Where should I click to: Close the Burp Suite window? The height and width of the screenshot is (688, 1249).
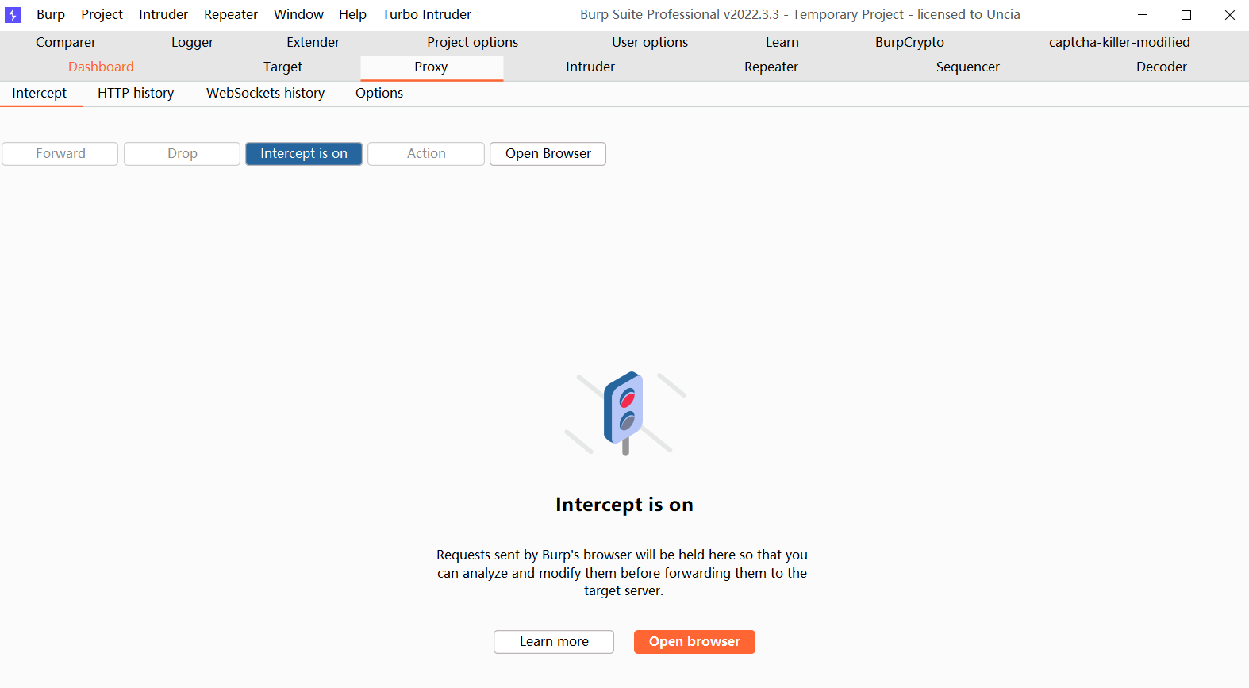[1229, 14]
